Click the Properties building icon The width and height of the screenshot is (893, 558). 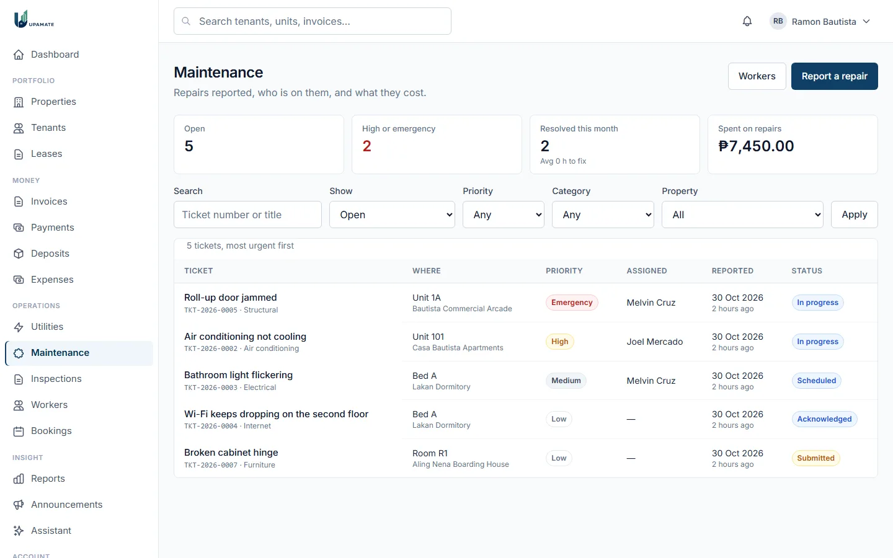(19, 102)
